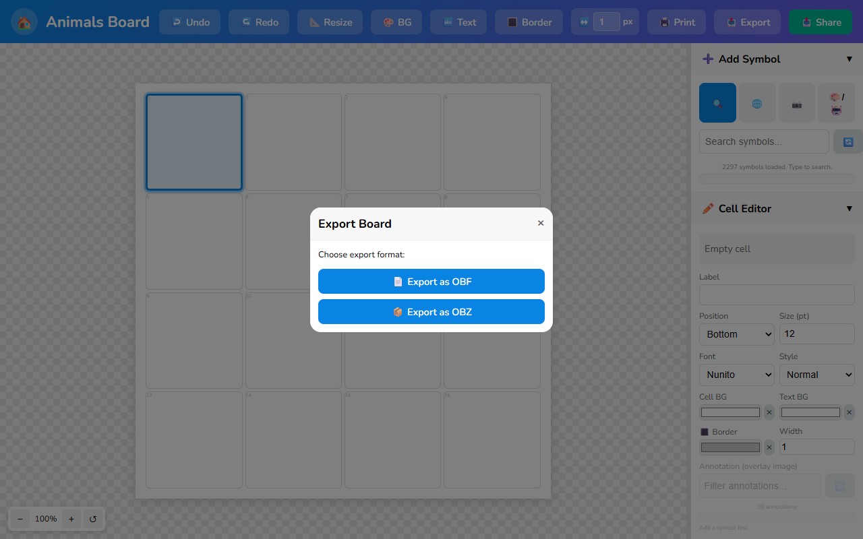The height and width of the screenshot is (539, 863).
Task: Collapse the Cell Editor panel
Action: click(850, 208)
